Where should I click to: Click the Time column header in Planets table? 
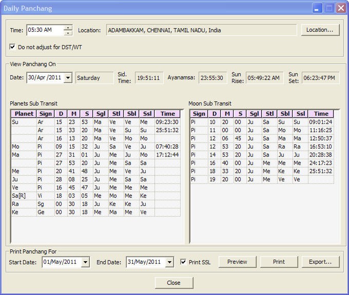click(x=167, y=114)
